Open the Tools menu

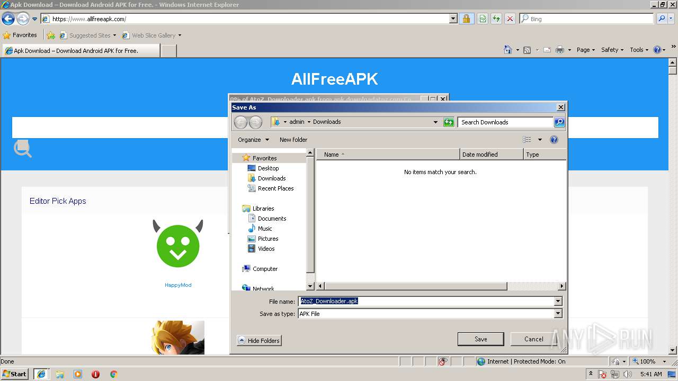pos(639,50)
